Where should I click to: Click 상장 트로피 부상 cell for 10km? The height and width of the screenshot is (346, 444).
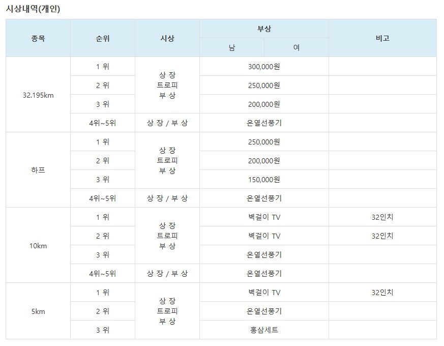[x=167, y=236]
